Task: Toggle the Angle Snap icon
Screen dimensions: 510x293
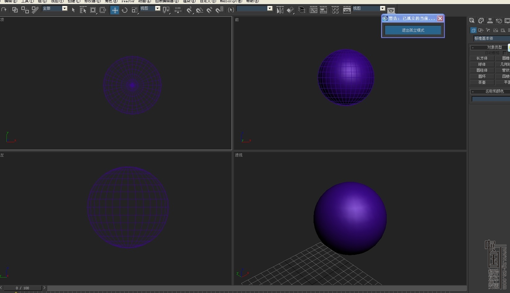Action: (200, 10)
